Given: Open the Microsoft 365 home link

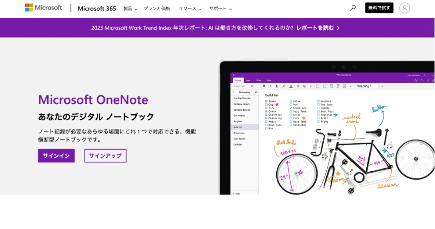Looking at the screenshot, I should [97, 8].
